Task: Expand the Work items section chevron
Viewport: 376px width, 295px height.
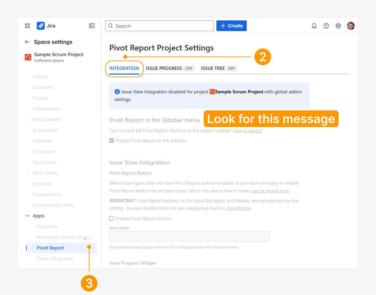Action: [27, 173]
